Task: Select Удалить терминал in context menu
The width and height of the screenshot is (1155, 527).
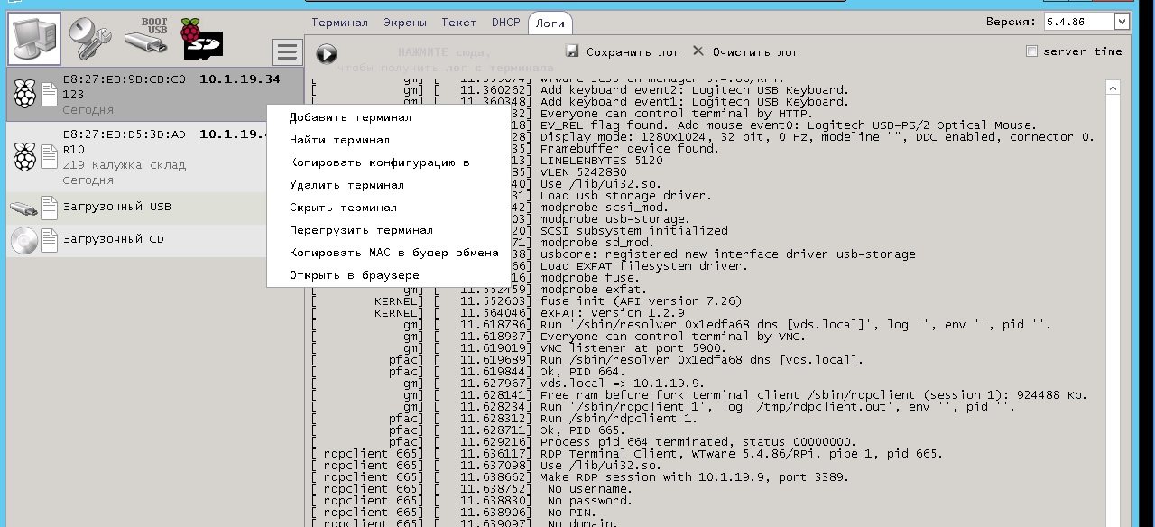Action: pos(346,185)
